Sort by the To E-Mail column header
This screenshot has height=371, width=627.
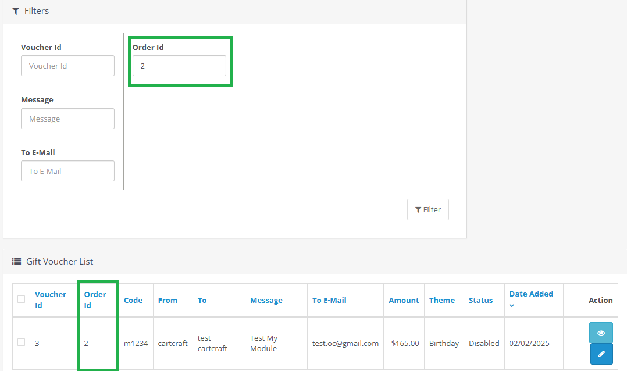329,300
